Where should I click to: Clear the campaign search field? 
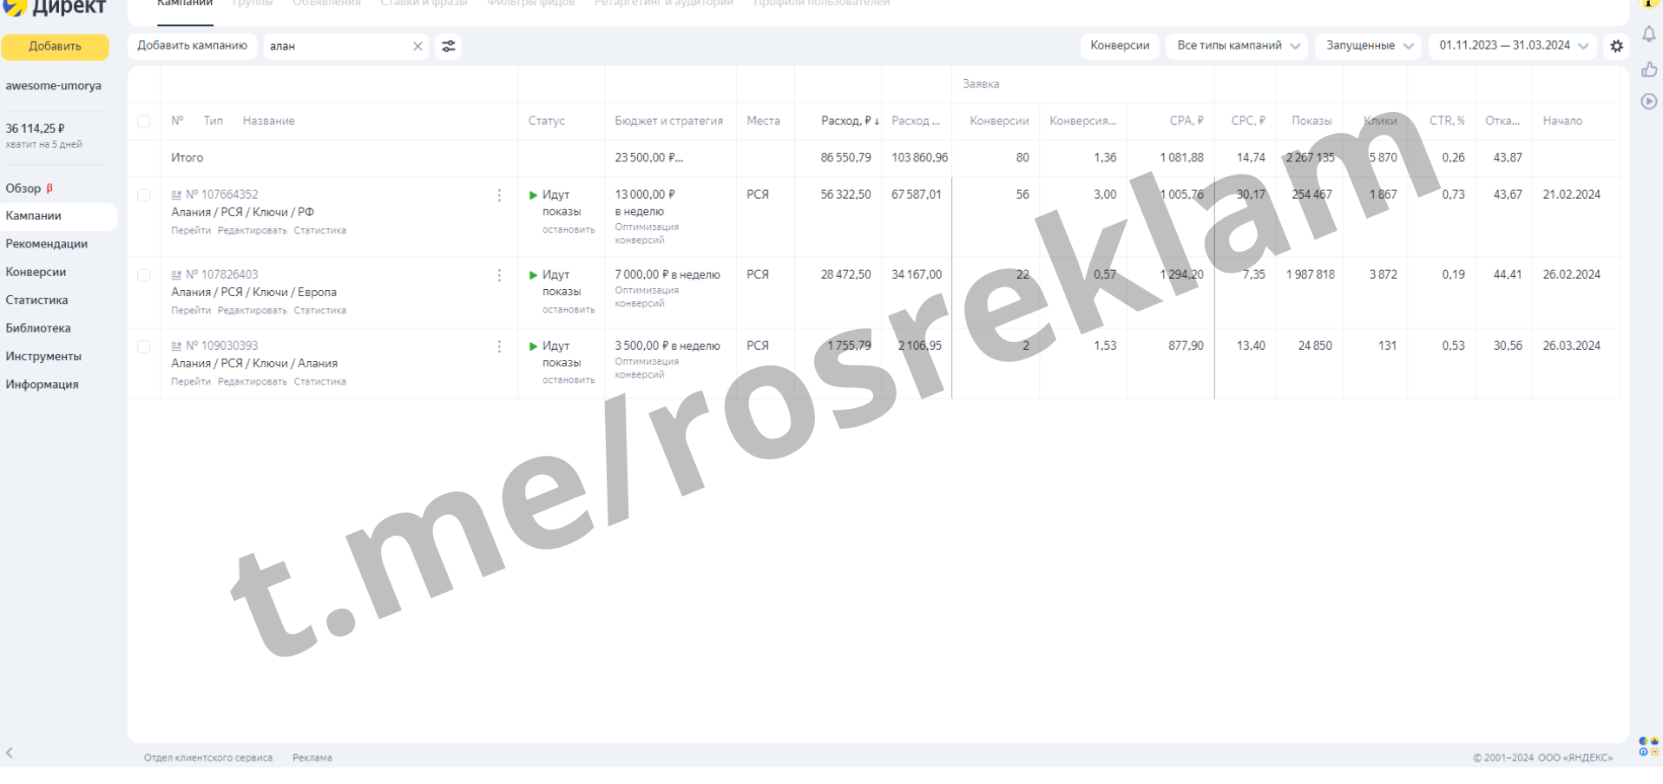pyautogui.click(x=417, y=46)
